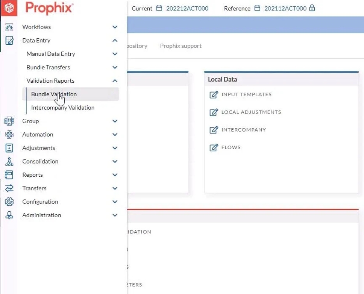Screen dimensions: 364x294
Task: Expand the Group menu chevron
Action: (x=115, y=121)
